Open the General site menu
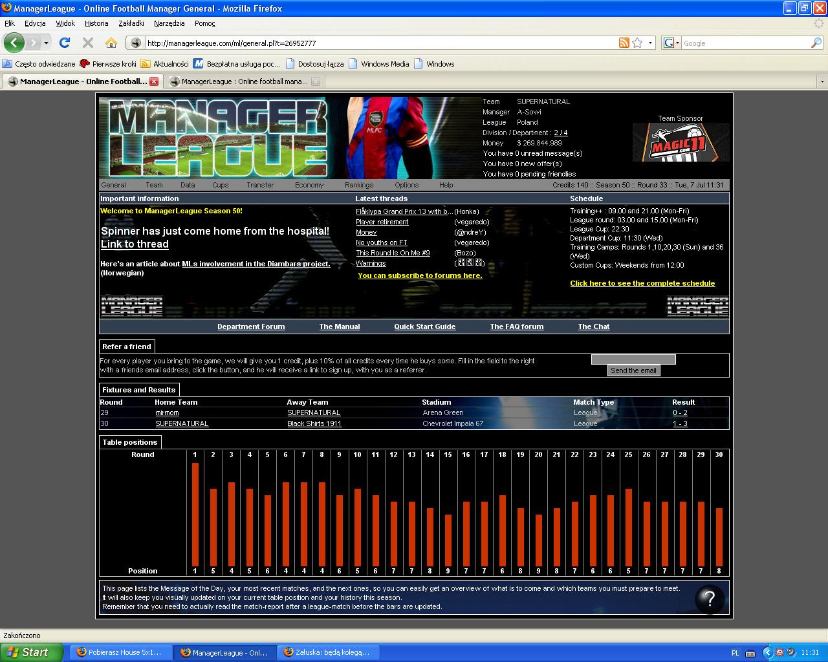This screenshot has height=662, width=828. [x=113, y=185]
